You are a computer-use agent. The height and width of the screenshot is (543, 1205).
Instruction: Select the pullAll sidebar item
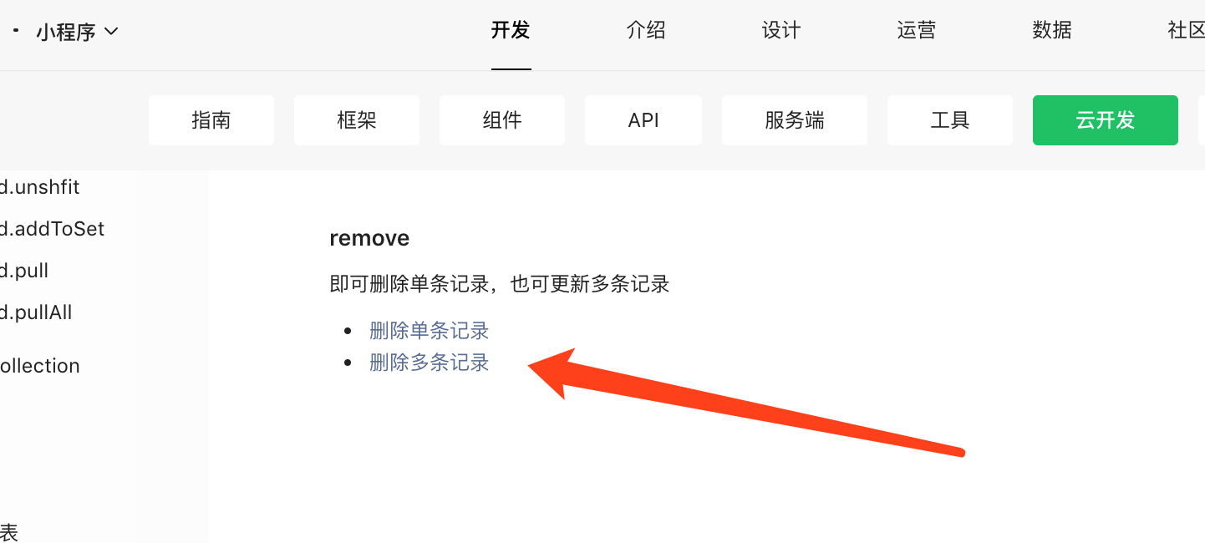pos(36,312)
